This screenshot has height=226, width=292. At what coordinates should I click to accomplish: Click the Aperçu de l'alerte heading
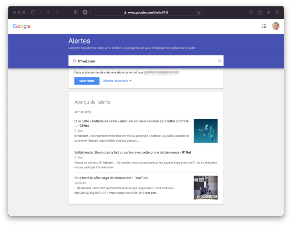click(92, 102)
